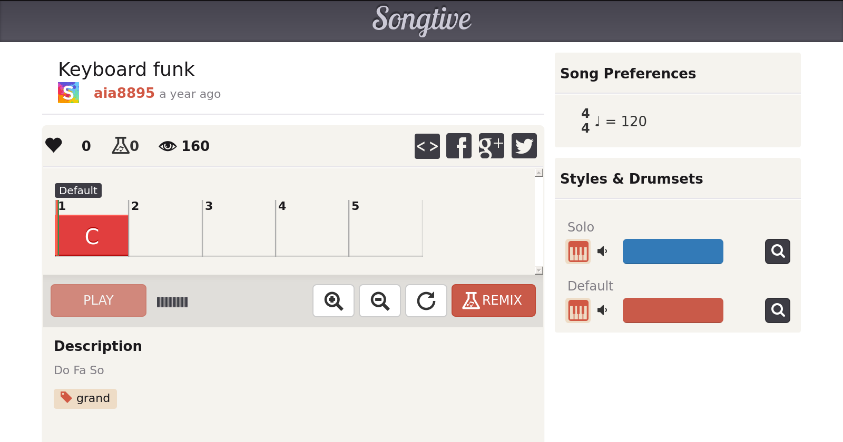
Task: Like the song with the heart icon
Action: click(x=54, y=145)
